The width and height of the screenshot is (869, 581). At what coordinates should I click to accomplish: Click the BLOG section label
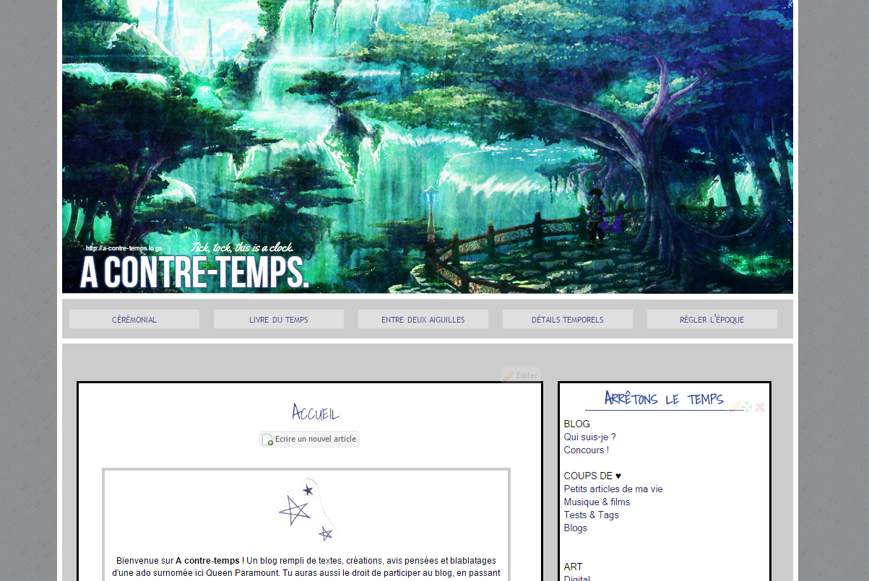click(x=576, y=424)
